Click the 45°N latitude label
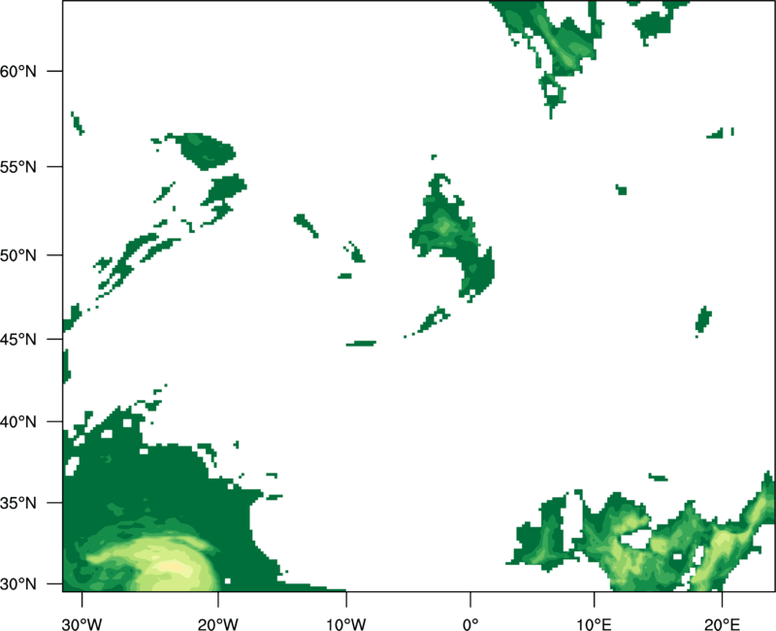776x631 pixels. tap(18, 339)
